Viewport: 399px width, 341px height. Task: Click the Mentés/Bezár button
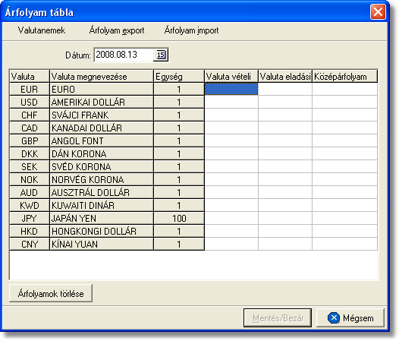278,317
